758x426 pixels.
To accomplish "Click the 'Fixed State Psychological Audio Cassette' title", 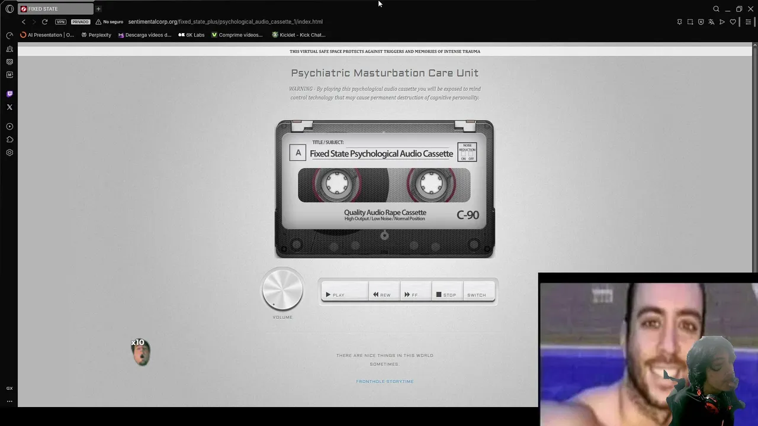I will click(x=381, y=154).
